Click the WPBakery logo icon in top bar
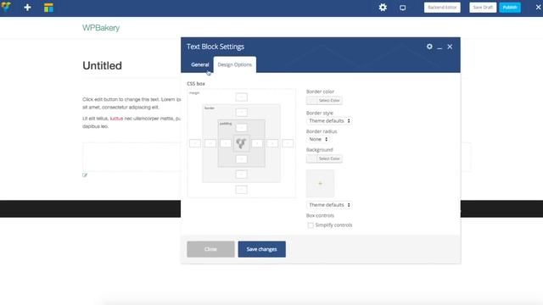543x305 pixels. coord(6,7)
